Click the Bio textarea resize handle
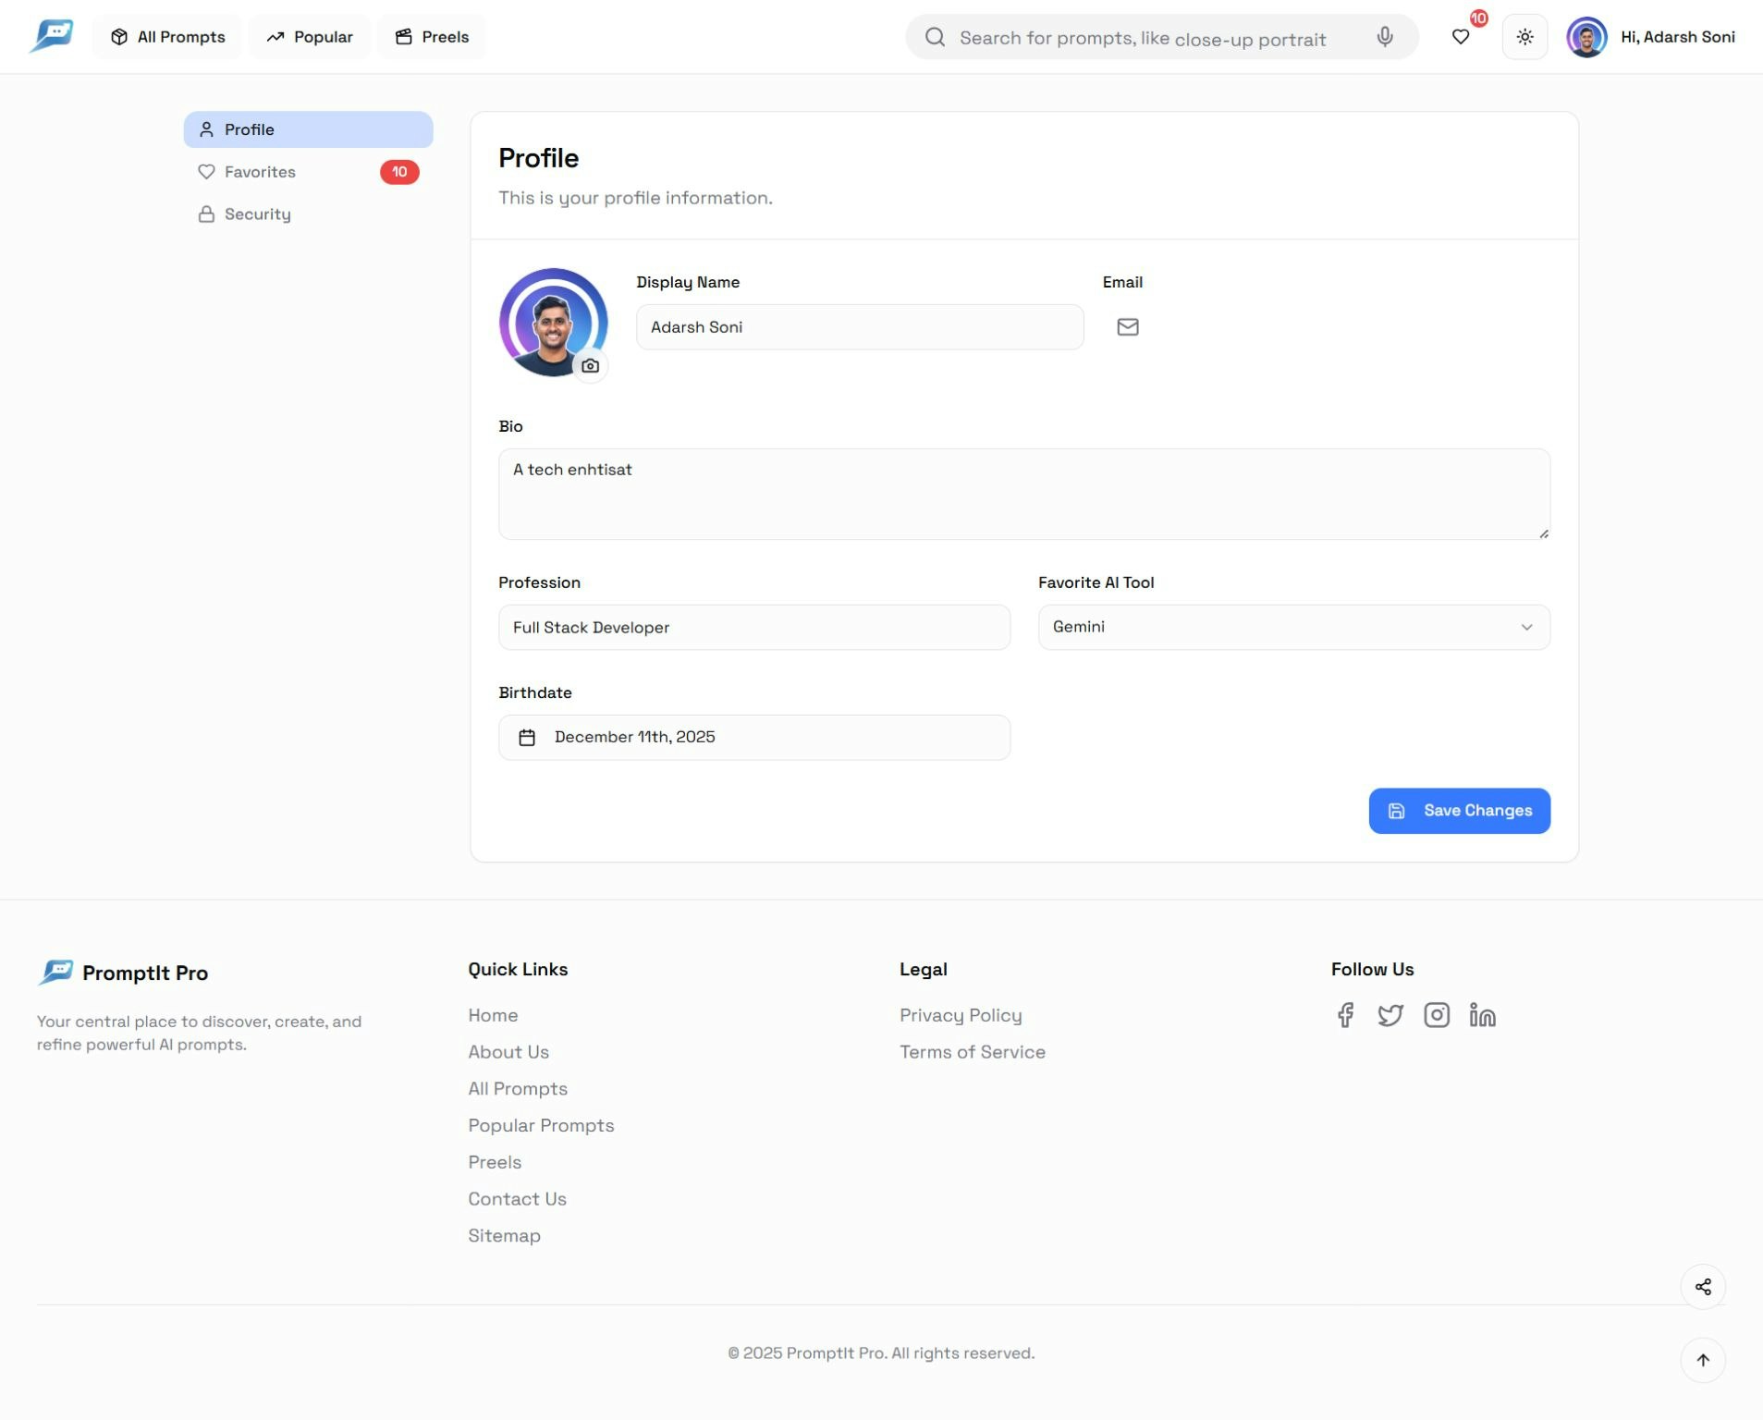The image size is (1763, 1420). pos(1543,533)
